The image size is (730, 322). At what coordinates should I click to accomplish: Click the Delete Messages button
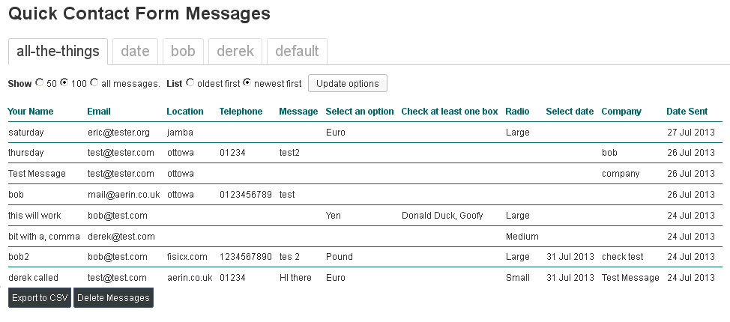tap(113, 298)
